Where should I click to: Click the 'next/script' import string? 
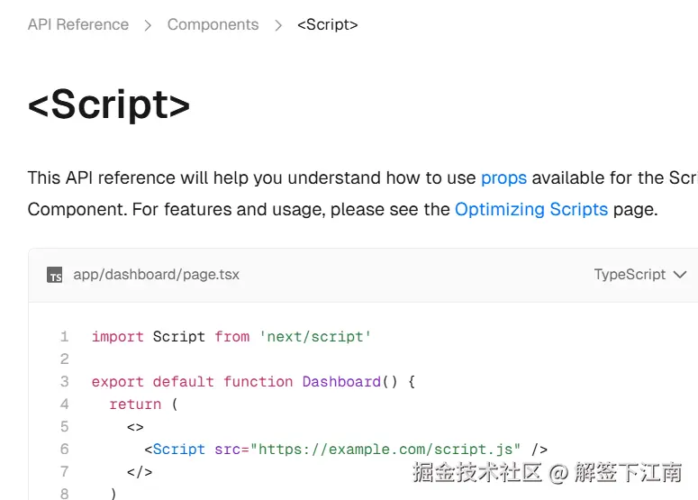click(315, 336)
